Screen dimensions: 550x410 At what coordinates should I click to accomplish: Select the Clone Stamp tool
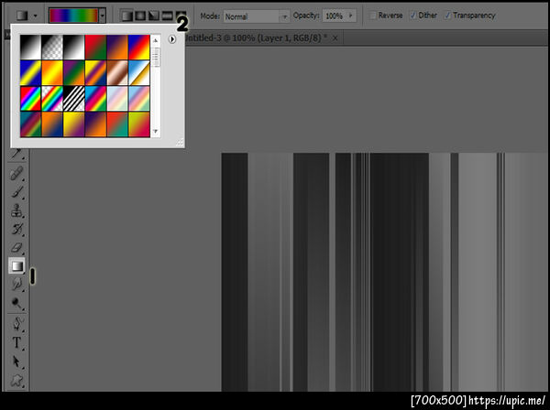point(16,210)
